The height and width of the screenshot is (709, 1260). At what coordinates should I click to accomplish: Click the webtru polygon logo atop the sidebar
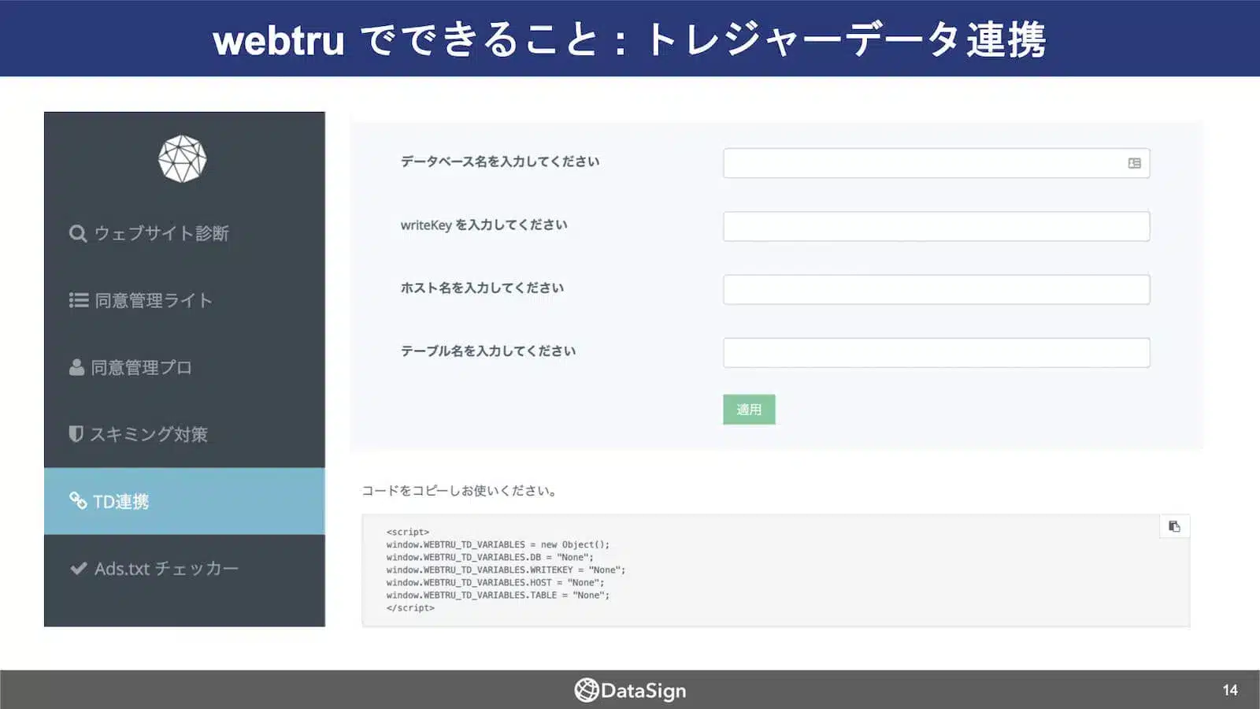pos(183,158)
